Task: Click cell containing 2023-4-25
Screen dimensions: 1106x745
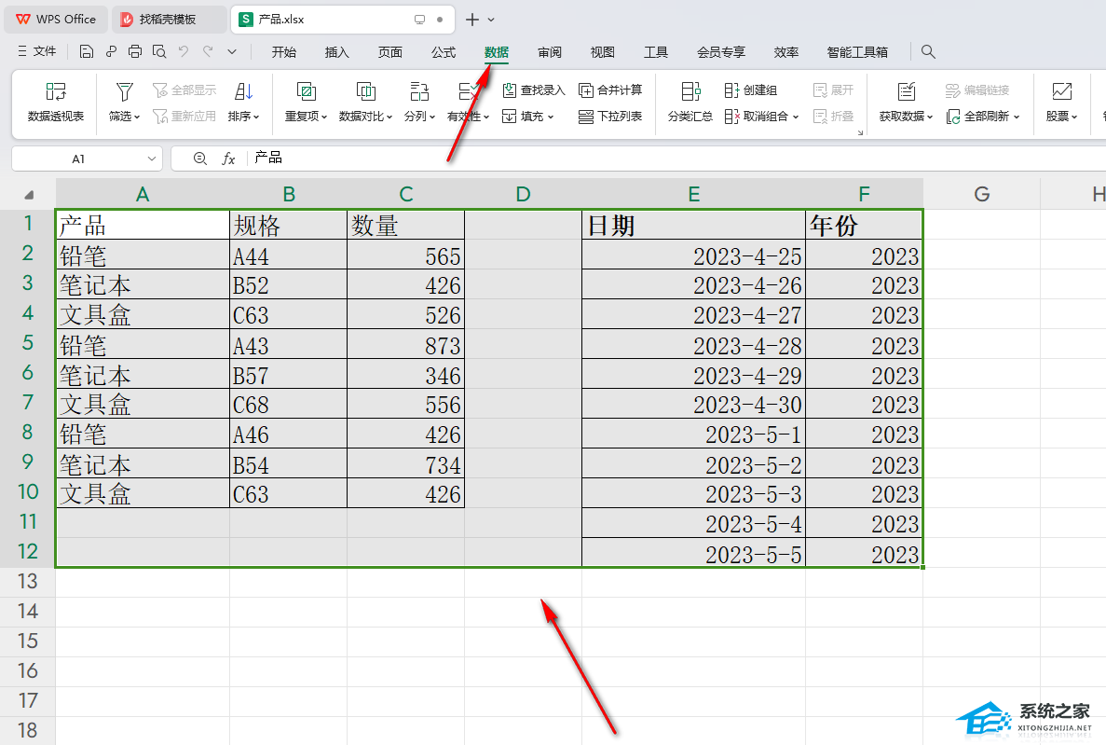Action: 693,255
